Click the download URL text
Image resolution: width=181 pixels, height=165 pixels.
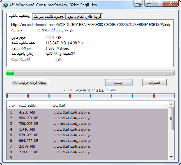[x=90, y=25]
